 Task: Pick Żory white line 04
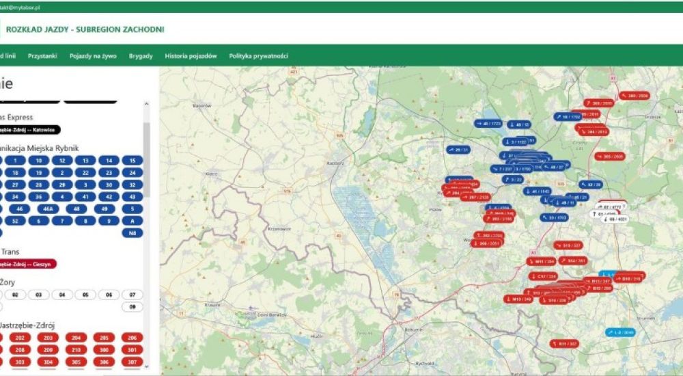tap(62, 295)
